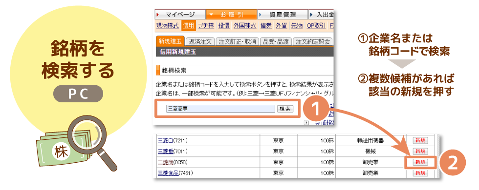479x190 pixels.
Task: Open the 入出金 menu tab
Action: pos(321,14)
